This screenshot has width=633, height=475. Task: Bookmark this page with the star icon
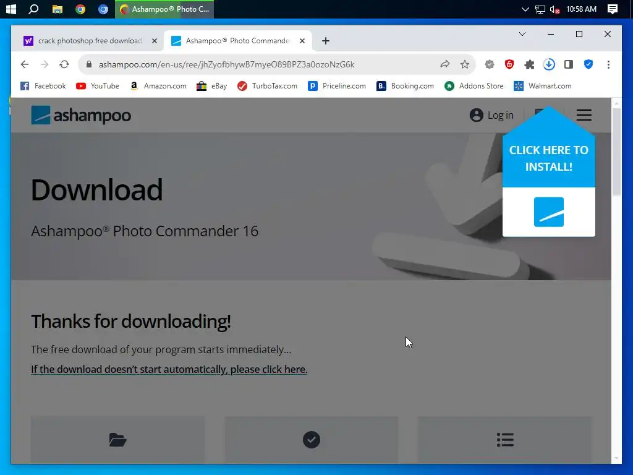point(465,64)
